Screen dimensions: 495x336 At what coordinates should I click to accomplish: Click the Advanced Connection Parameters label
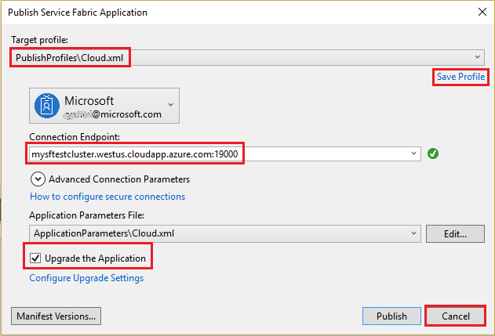pos(119,179)
